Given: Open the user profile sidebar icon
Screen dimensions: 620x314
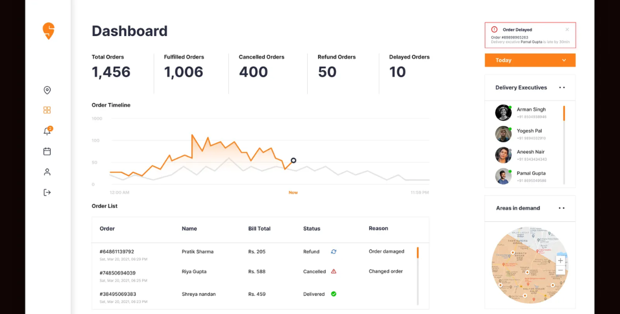Looking at the screenshot, I should pos(47,172).
